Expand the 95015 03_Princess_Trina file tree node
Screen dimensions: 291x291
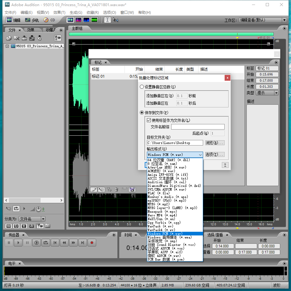coord(7,46)
